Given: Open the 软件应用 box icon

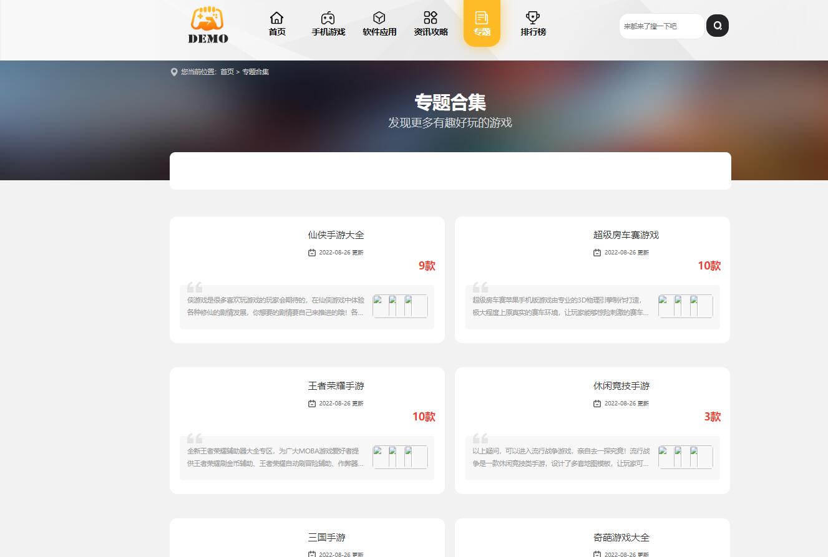Looking at the screenshot, I should point(379,18).
